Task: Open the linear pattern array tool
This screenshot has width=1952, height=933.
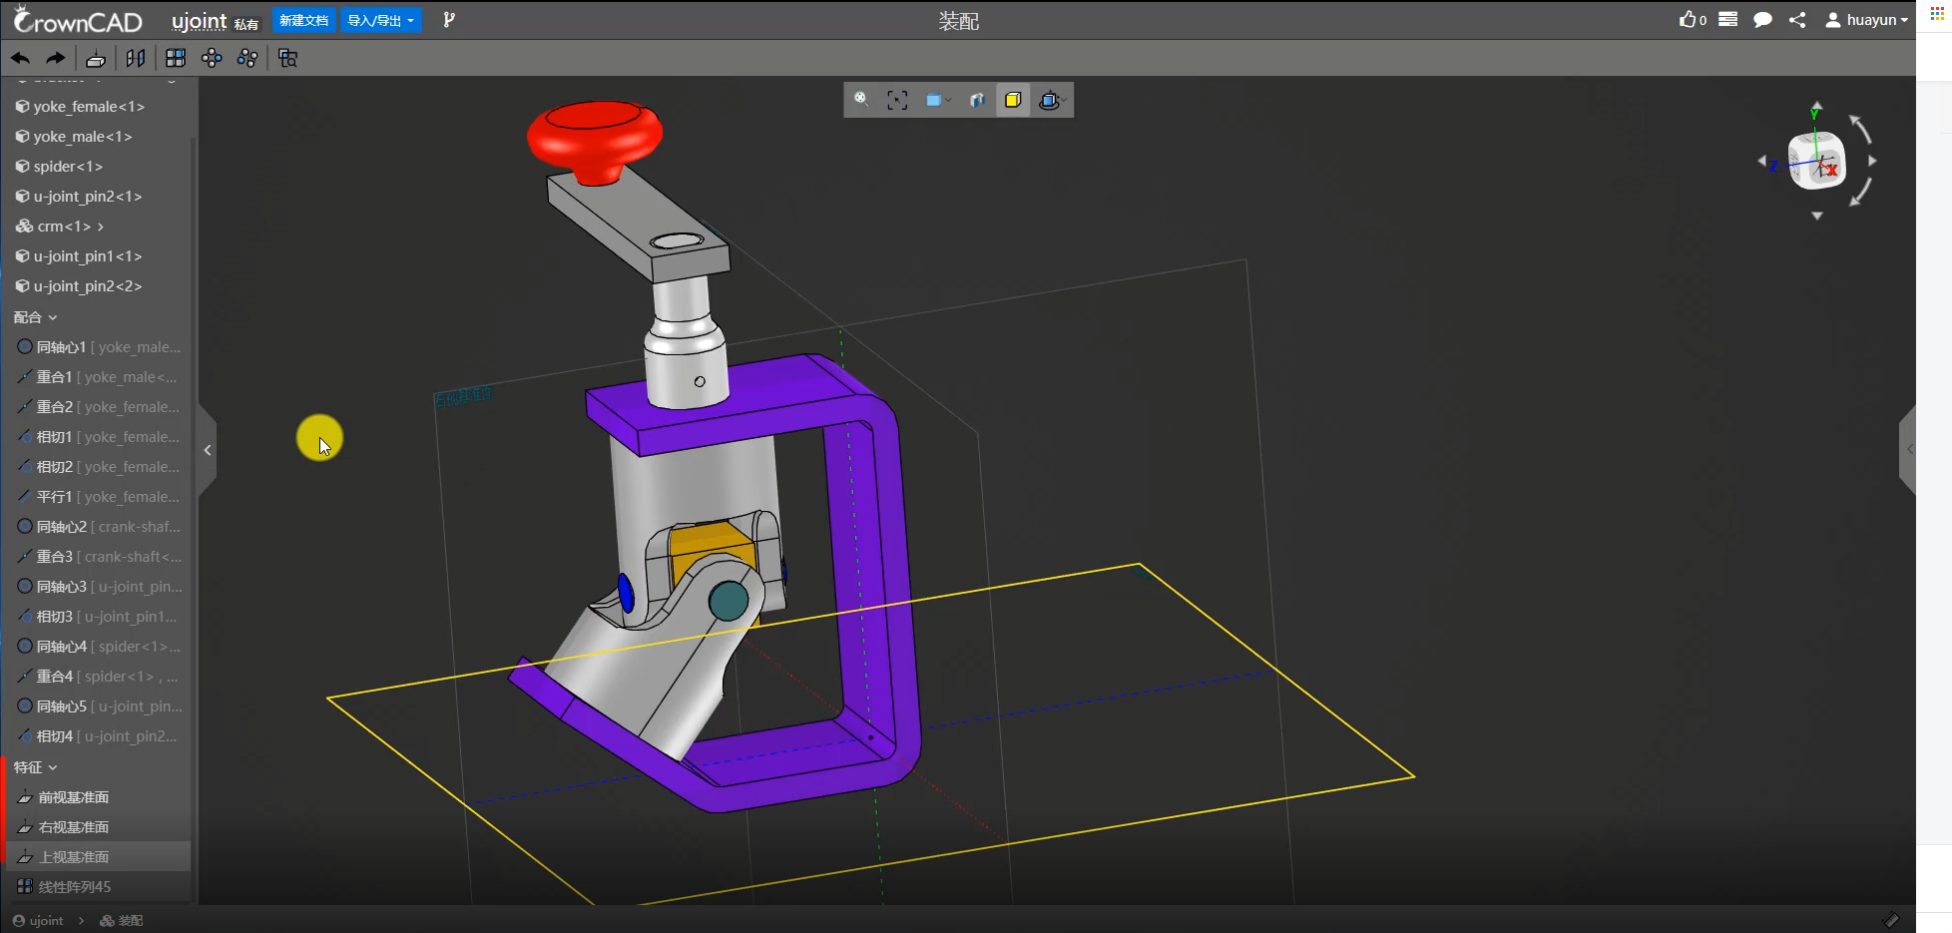Action: pos(176,58)
